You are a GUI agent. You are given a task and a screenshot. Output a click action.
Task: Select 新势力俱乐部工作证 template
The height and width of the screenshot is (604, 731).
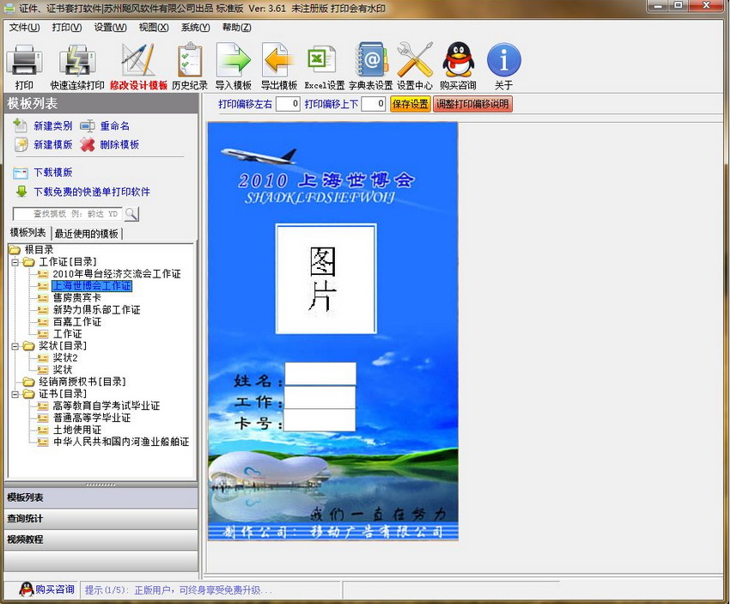point(96,309)
